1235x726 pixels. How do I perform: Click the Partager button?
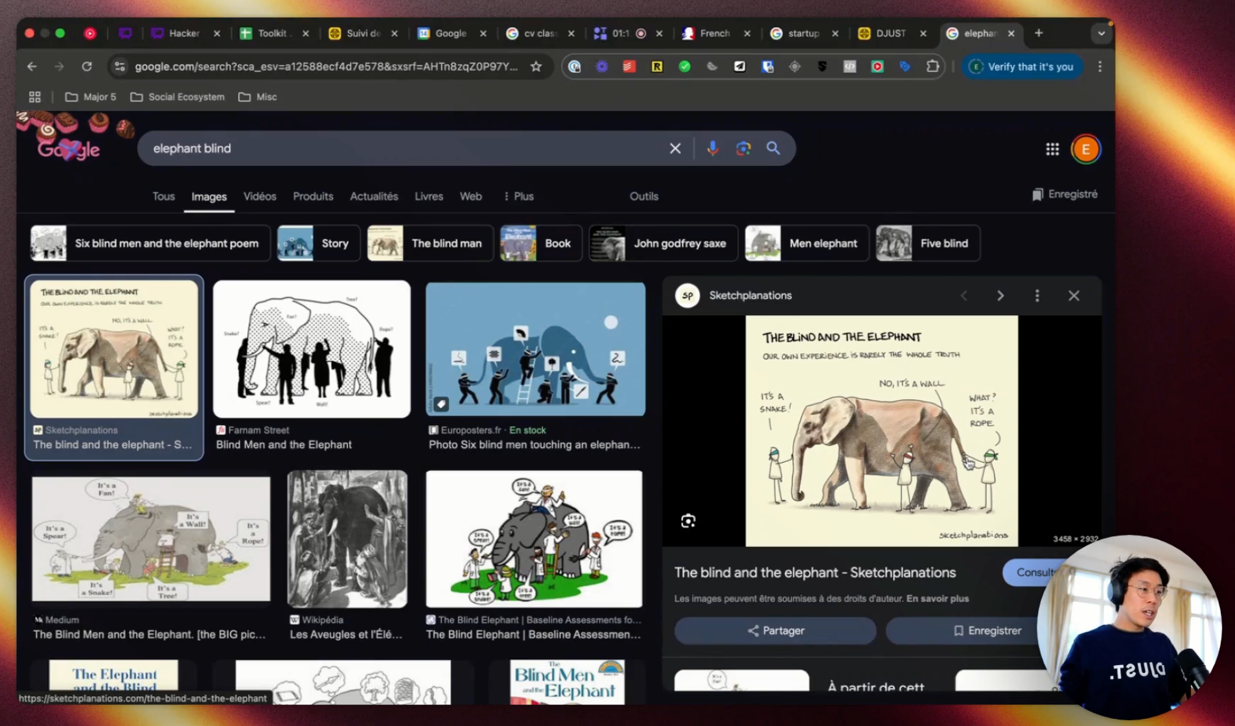775,631
